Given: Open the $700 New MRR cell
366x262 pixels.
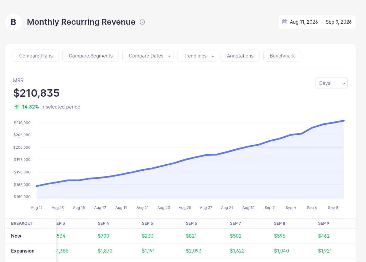Looking at the screenshot, I should (x=103, y=236).
